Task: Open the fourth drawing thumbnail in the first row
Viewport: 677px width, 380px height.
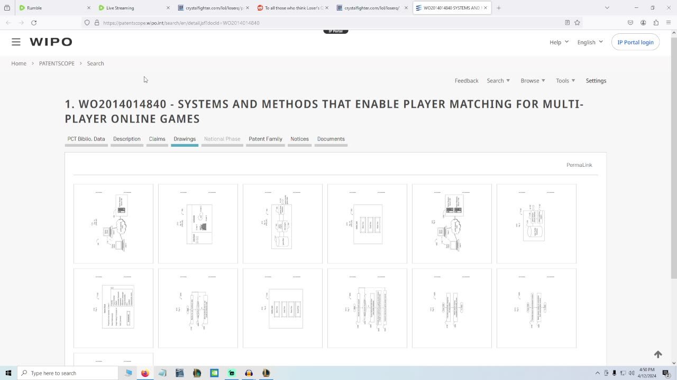Action: coord(367,224)
